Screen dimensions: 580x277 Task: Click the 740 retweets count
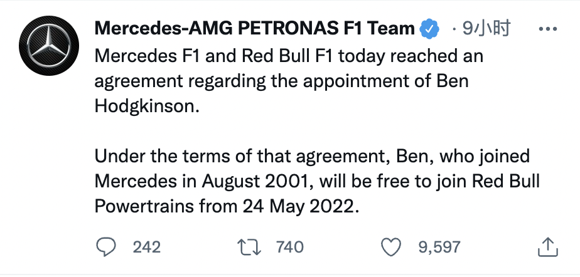290,247
